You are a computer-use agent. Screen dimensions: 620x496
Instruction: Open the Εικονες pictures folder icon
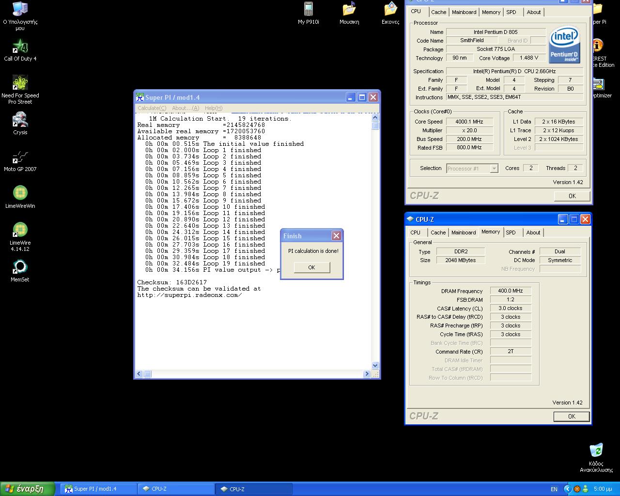pos(390,14)
